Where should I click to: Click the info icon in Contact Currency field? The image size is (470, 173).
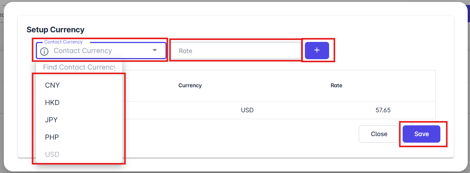45,51
